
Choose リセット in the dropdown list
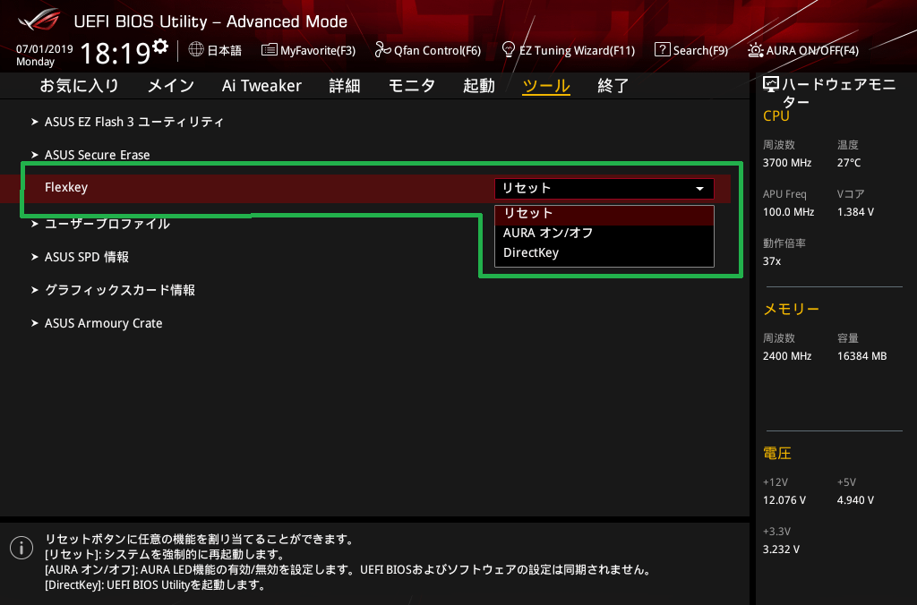(x=604, y=214)
